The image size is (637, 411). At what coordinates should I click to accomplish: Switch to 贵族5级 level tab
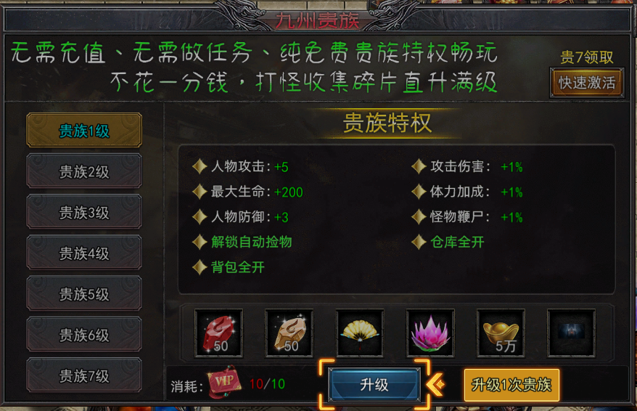pyautogui.click(x=84, y=293)
